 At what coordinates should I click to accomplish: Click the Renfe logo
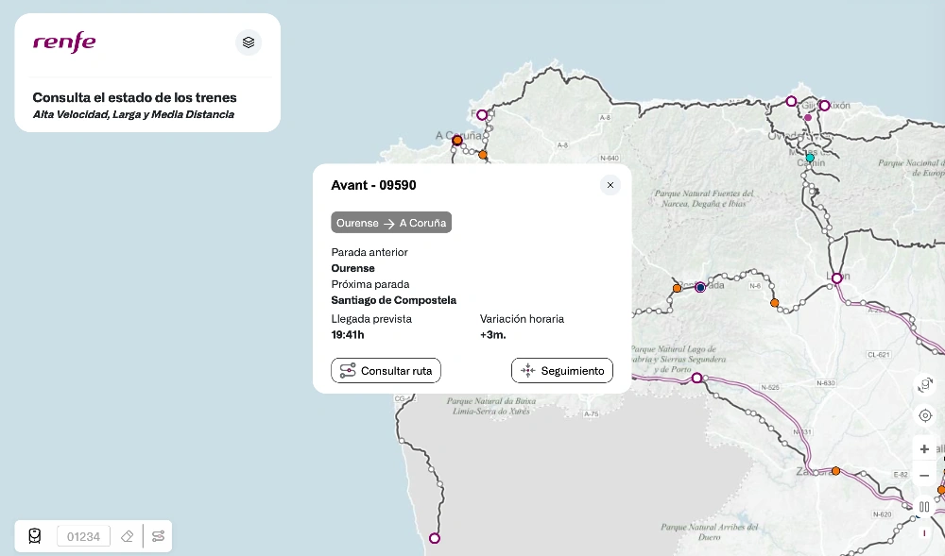(64, 42)
